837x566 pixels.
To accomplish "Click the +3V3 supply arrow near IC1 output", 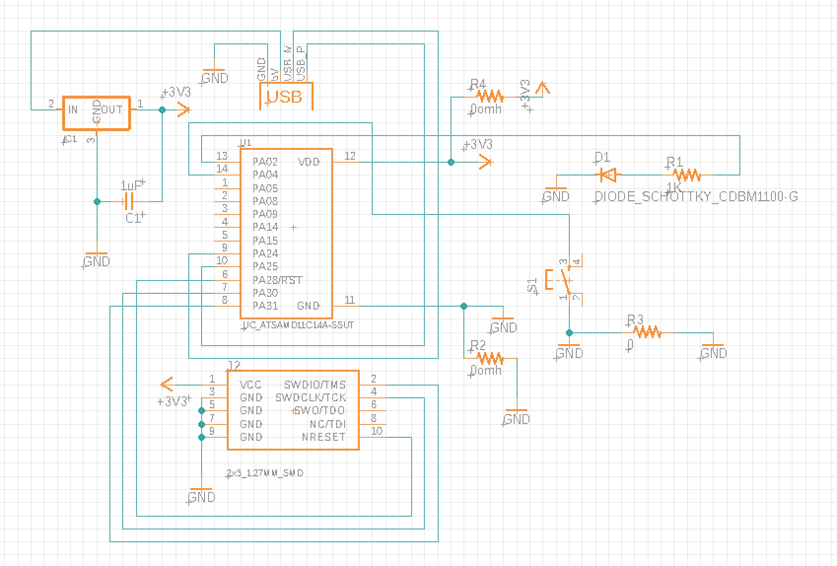I will click(x=182, y=110).
